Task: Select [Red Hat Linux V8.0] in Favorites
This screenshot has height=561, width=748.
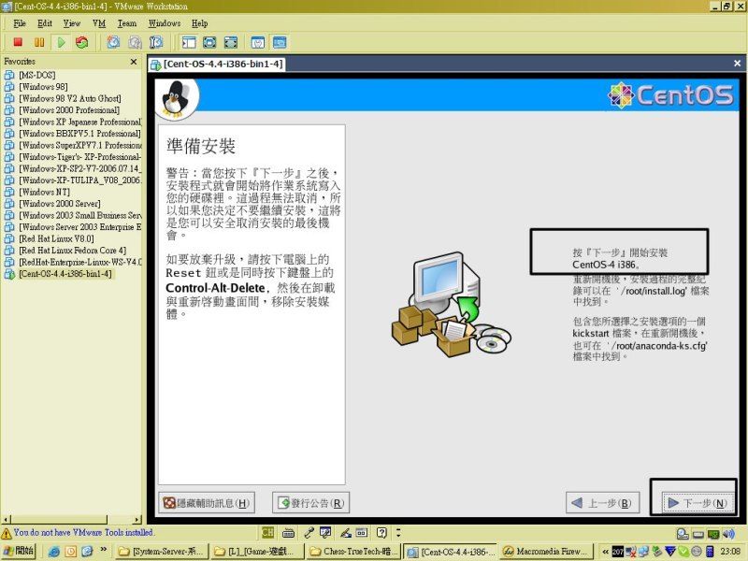Action: 56,238
